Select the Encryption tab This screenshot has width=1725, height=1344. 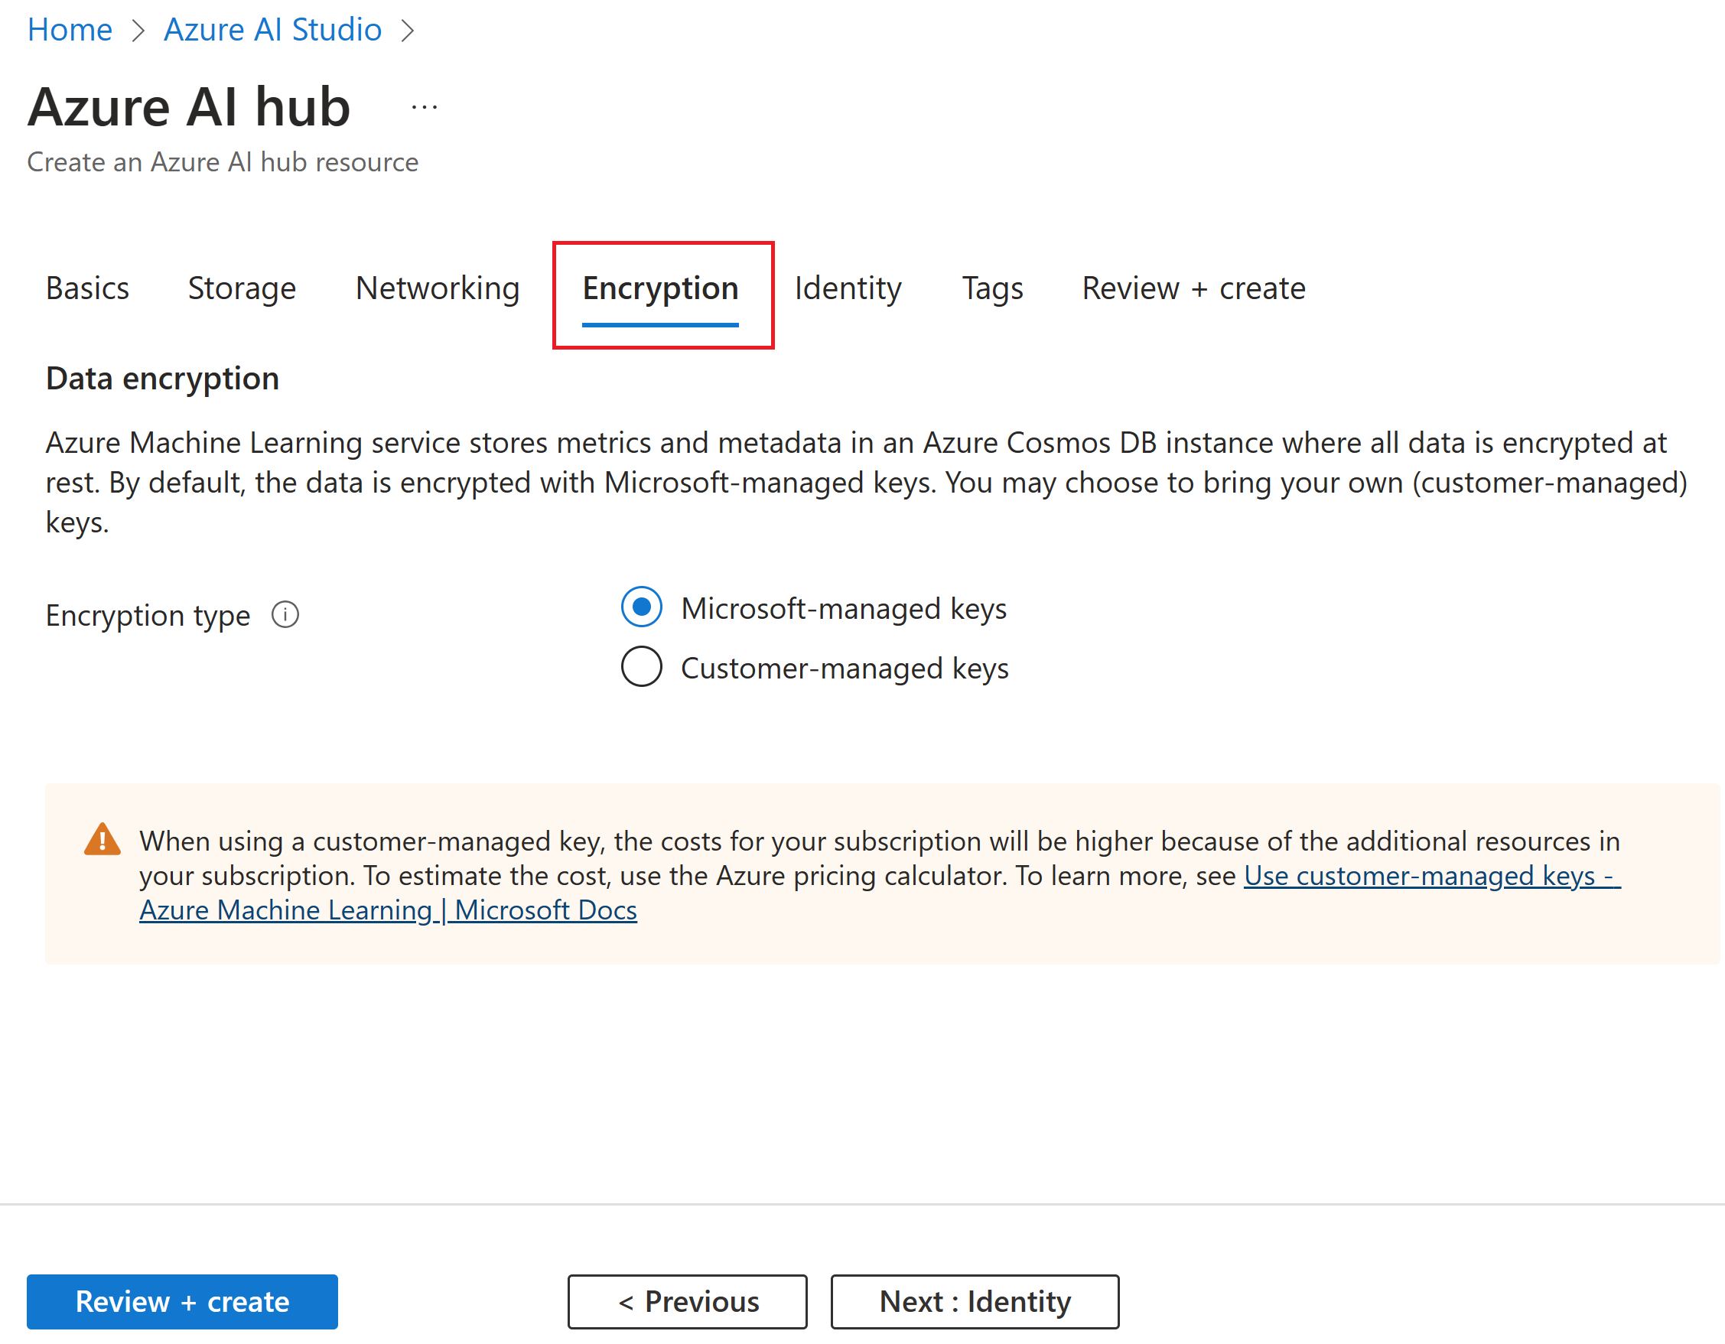[660, 288]
